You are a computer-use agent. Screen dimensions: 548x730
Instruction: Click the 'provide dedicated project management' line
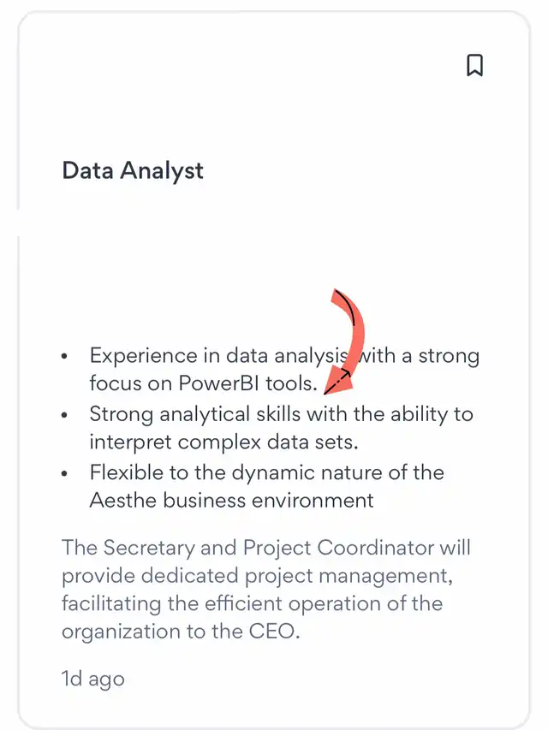(257, 576)
